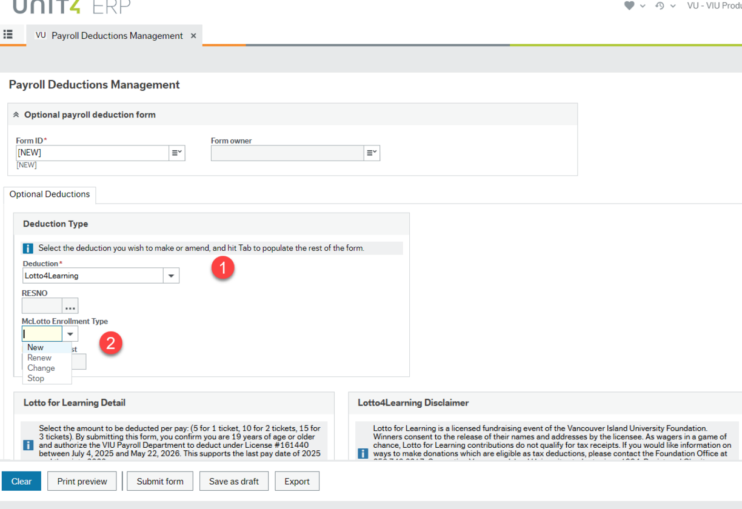The width and height of the screenshot is (742, 509).
Task: Click the McLotto Enrollment Type input box
Action: 42,334
